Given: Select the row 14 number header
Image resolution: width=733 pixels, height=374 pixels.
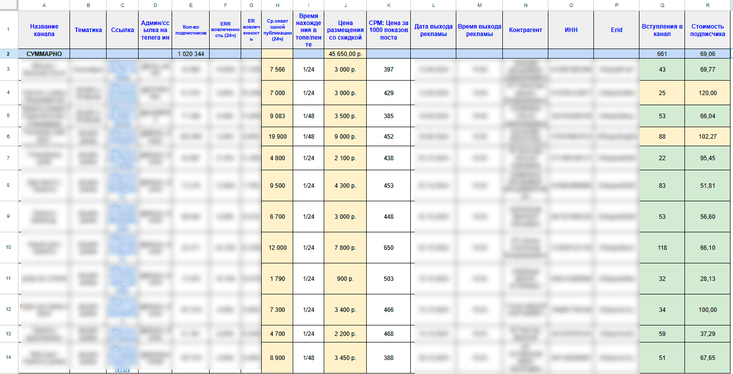Looking at the screenshot, I should point(8,358).
